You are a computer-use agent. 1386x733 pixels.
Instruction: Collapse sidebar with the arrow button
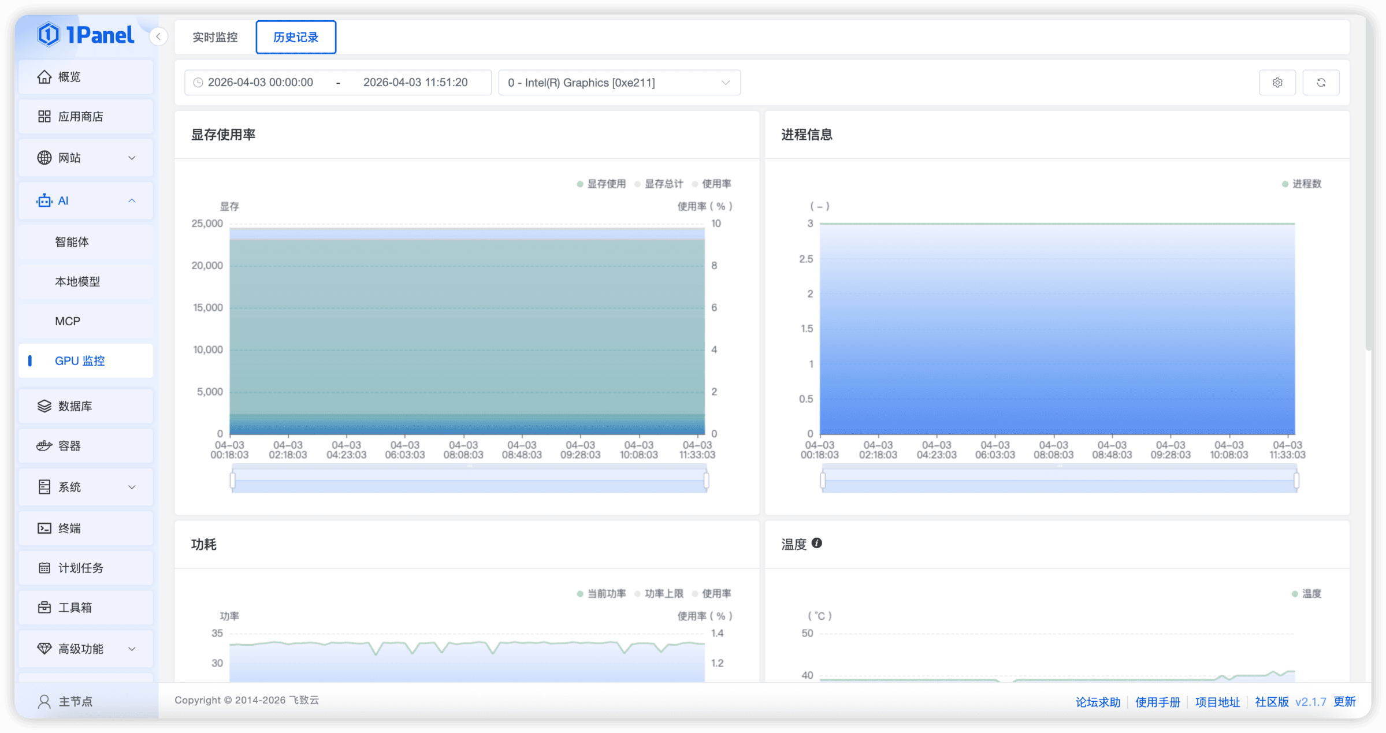[x=158, y=36]
